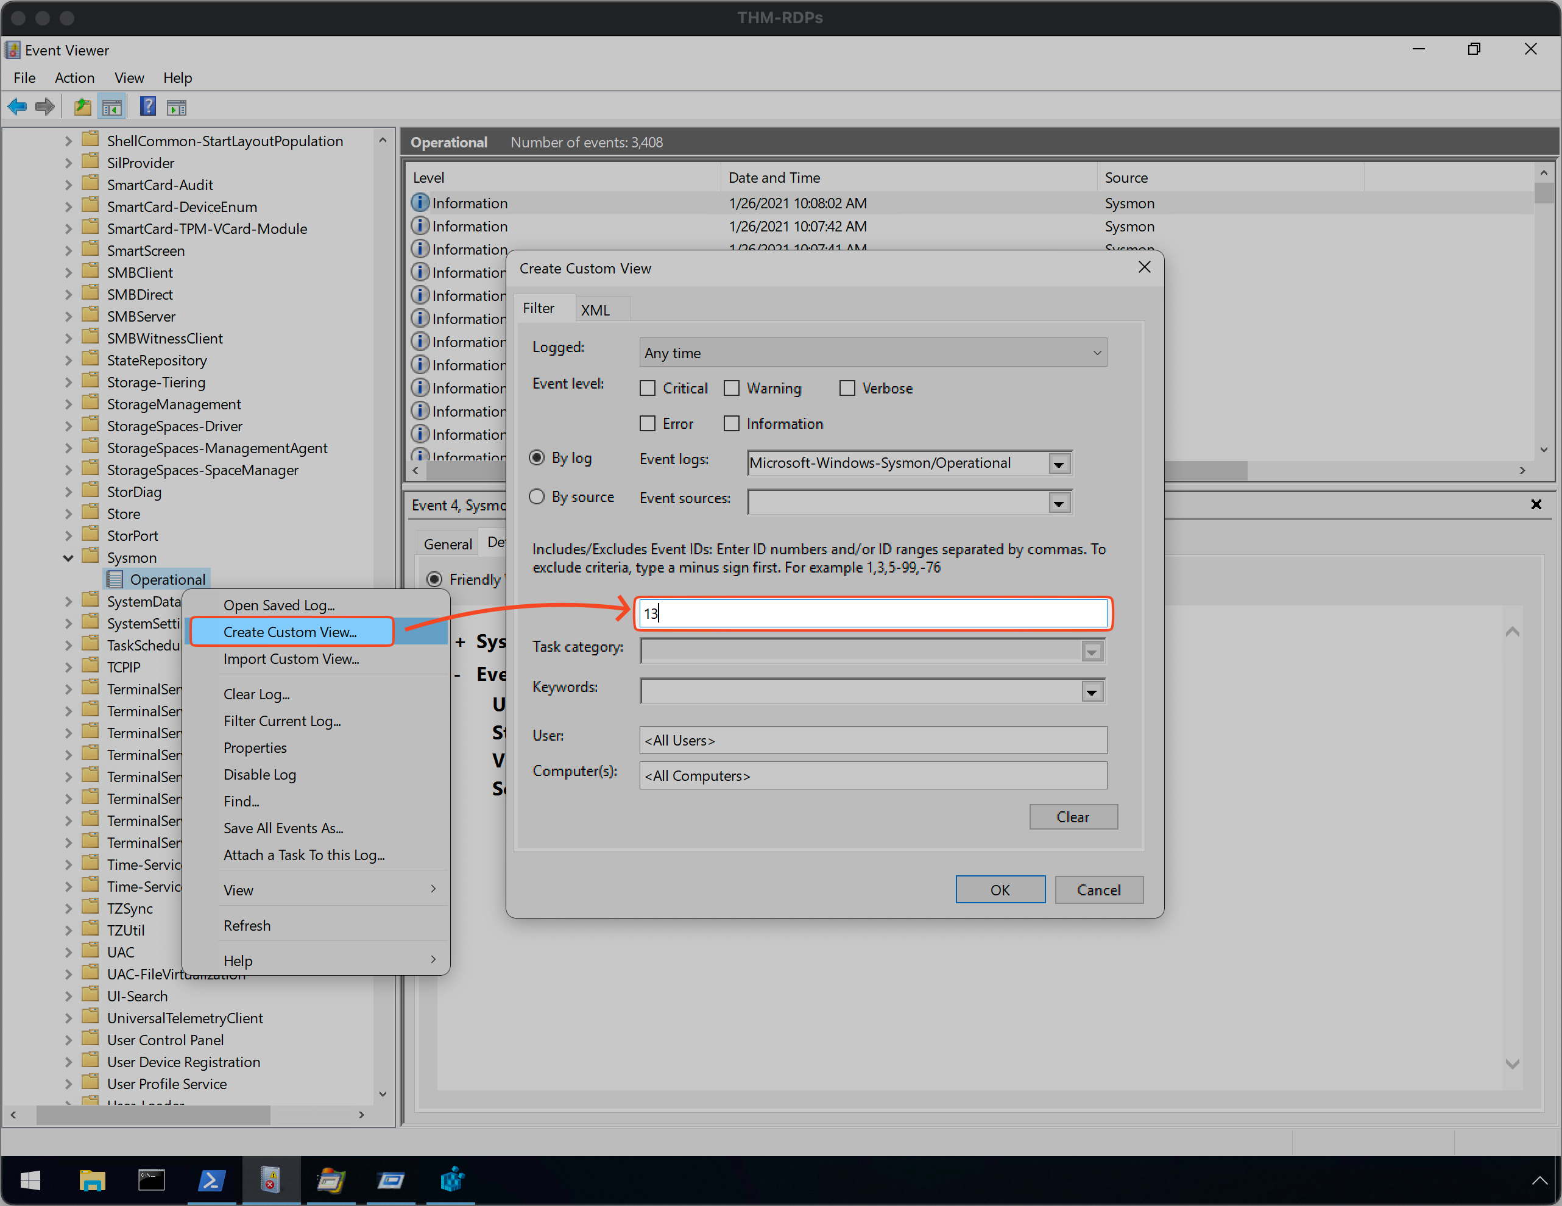
Task: Open the View menu in menu bar
Action: (129, 77)
